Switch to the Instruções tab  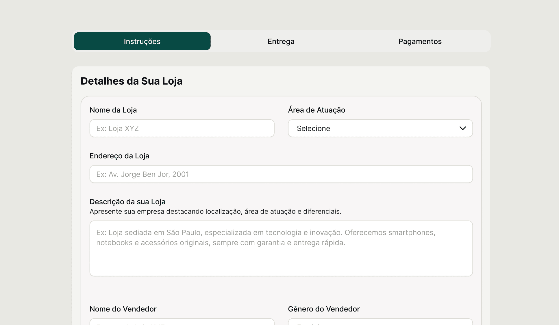point(142,41)
